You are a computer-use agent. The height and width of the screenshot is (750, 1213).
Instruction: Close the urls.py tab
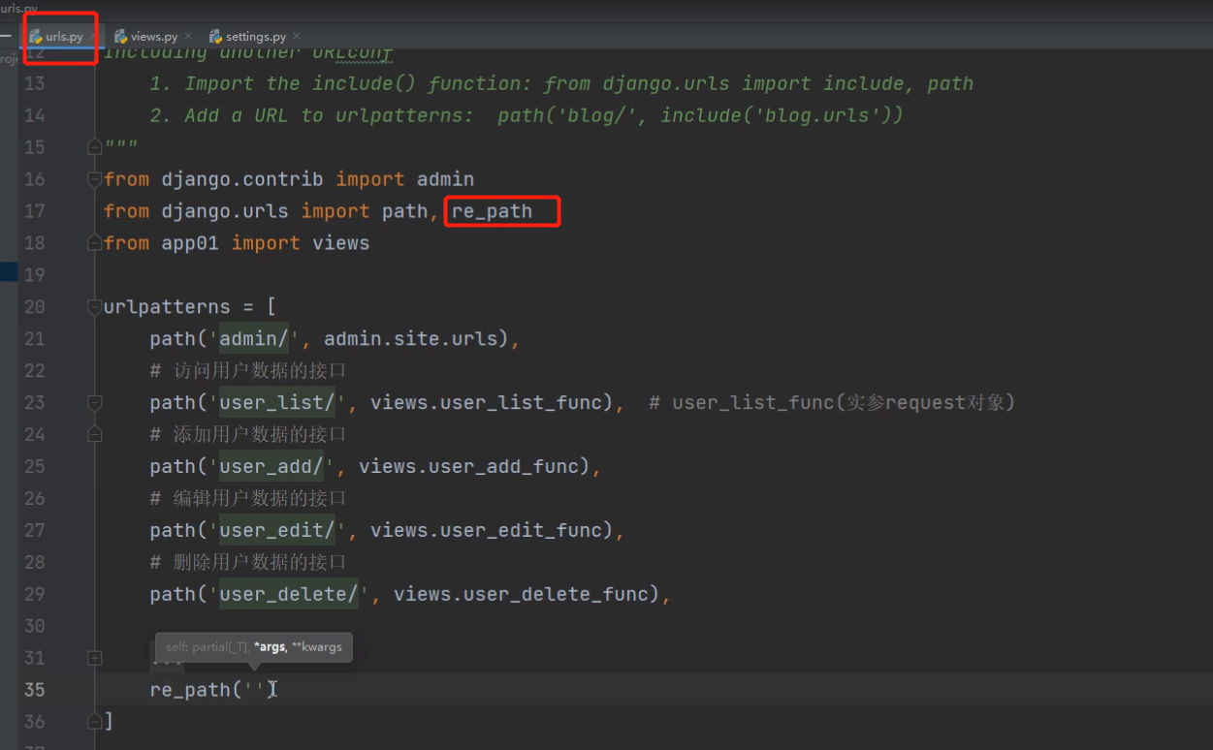coord(92,37)
